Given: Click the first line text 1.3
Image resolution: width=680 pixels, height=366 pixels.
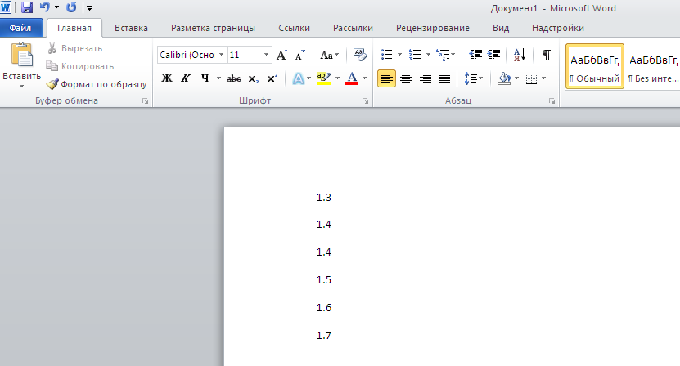Looking at the screenshot, I should [324, 197].
